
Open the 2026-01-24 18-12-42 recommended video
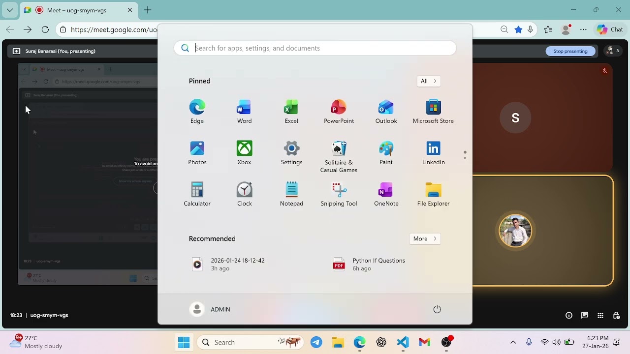229,264
